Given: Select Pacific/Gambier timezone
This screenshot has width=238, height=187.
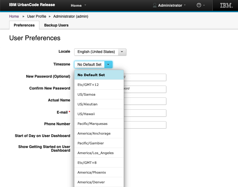Looking at the screenshot, I should click(99, 143).
